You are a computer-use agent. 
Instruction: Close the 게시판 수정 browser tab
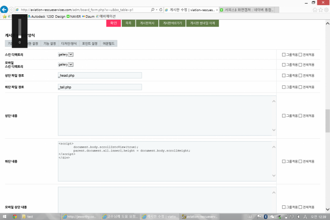pos(217,10)
